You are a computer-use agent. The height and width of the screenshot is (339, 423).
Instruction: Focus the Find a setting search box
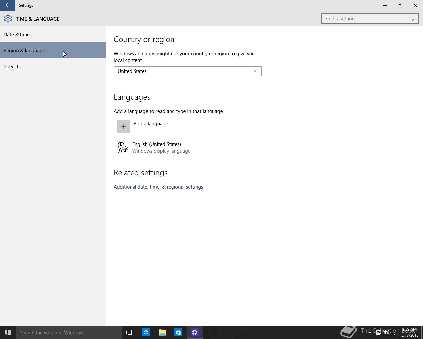click(x=370, y=19)
